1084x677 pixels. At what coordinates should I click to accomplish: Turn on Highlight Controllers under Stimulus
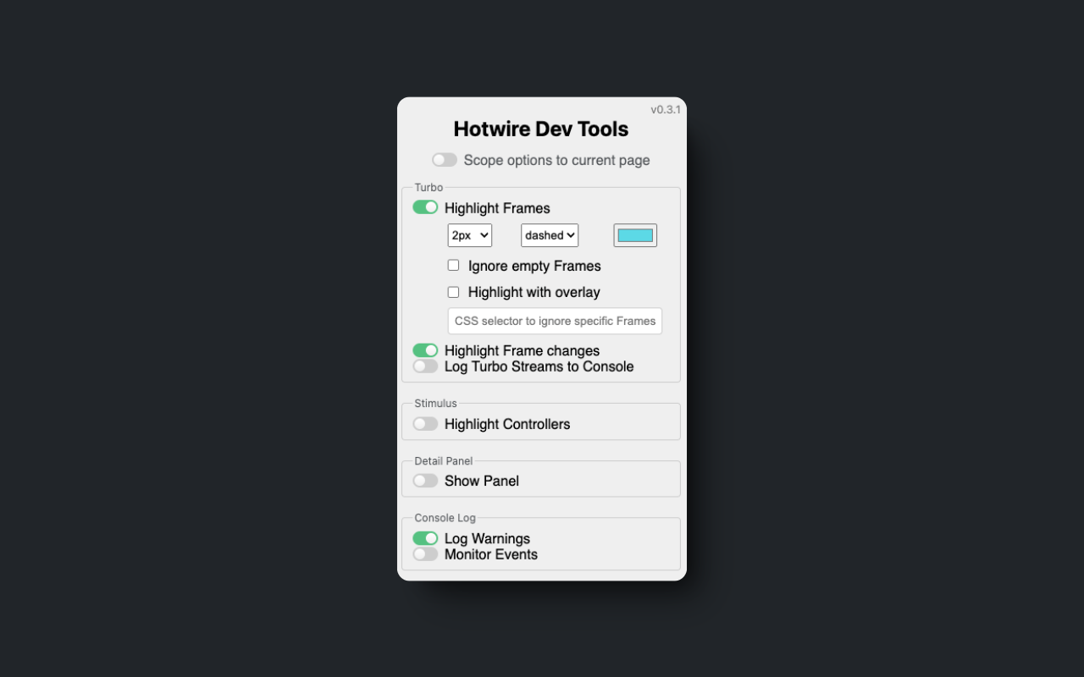coord(425,423)
